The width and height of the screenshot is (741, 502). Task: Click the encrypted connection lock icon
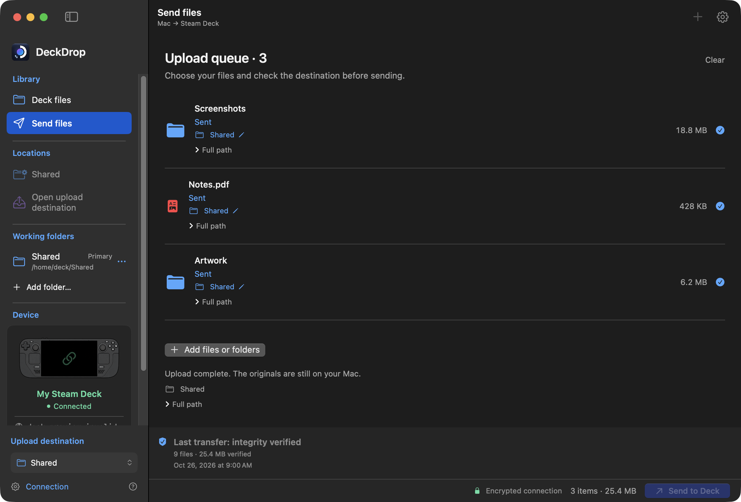click(477, 491)
